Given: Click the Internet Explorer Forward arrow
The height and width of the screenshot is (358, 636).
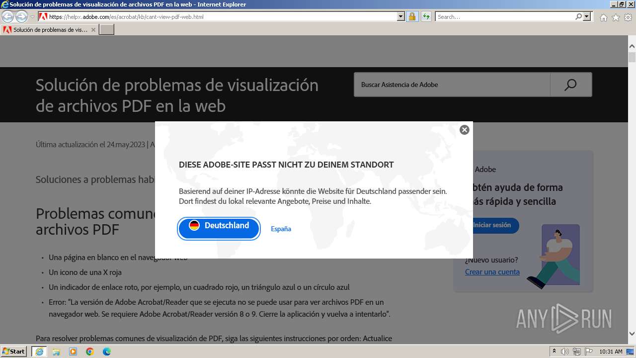Looking at the screenshot, I should click(21, 17).
